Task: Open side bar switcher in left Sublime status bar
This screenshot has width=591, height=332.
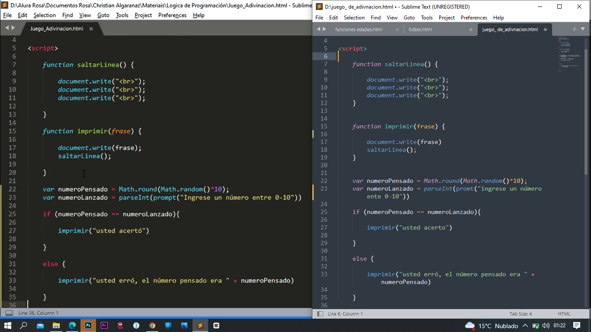Action: point(9,313)
